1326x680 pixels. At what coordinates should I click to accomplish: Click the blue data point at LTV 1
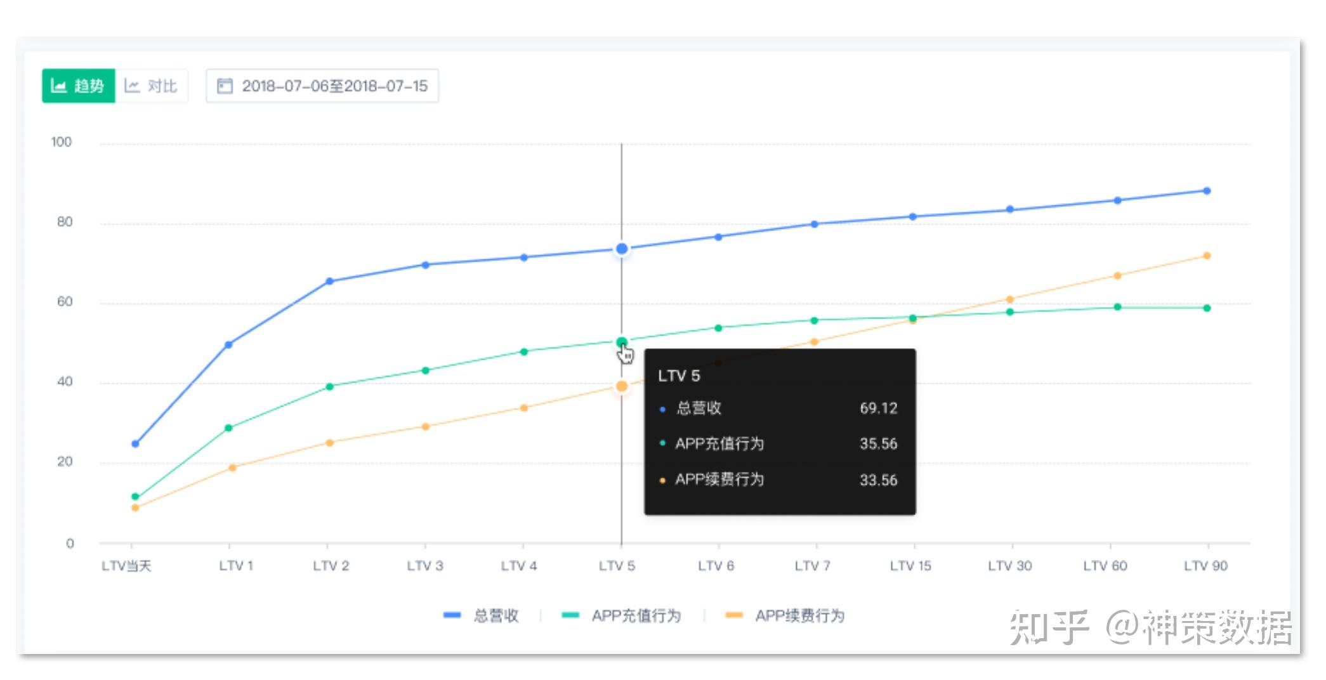click(228, 345)
